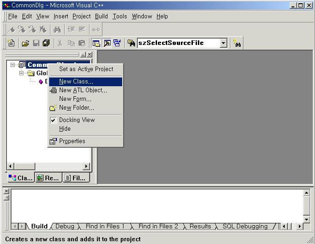Switch to the Build output tab
Screen dimensions: 315x244
click(x=39, y=227)
